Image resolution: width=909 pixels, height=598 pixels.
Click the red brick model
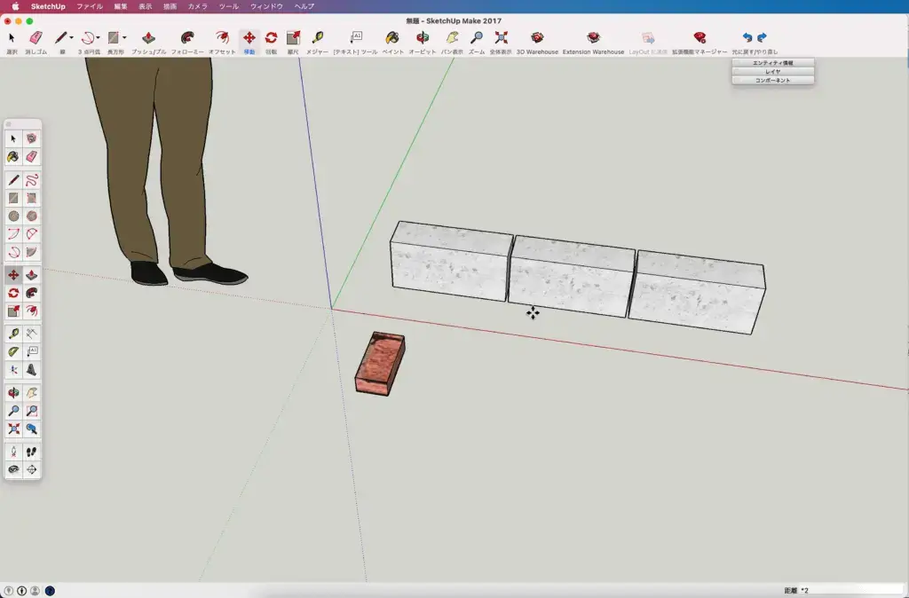(380, 364)
